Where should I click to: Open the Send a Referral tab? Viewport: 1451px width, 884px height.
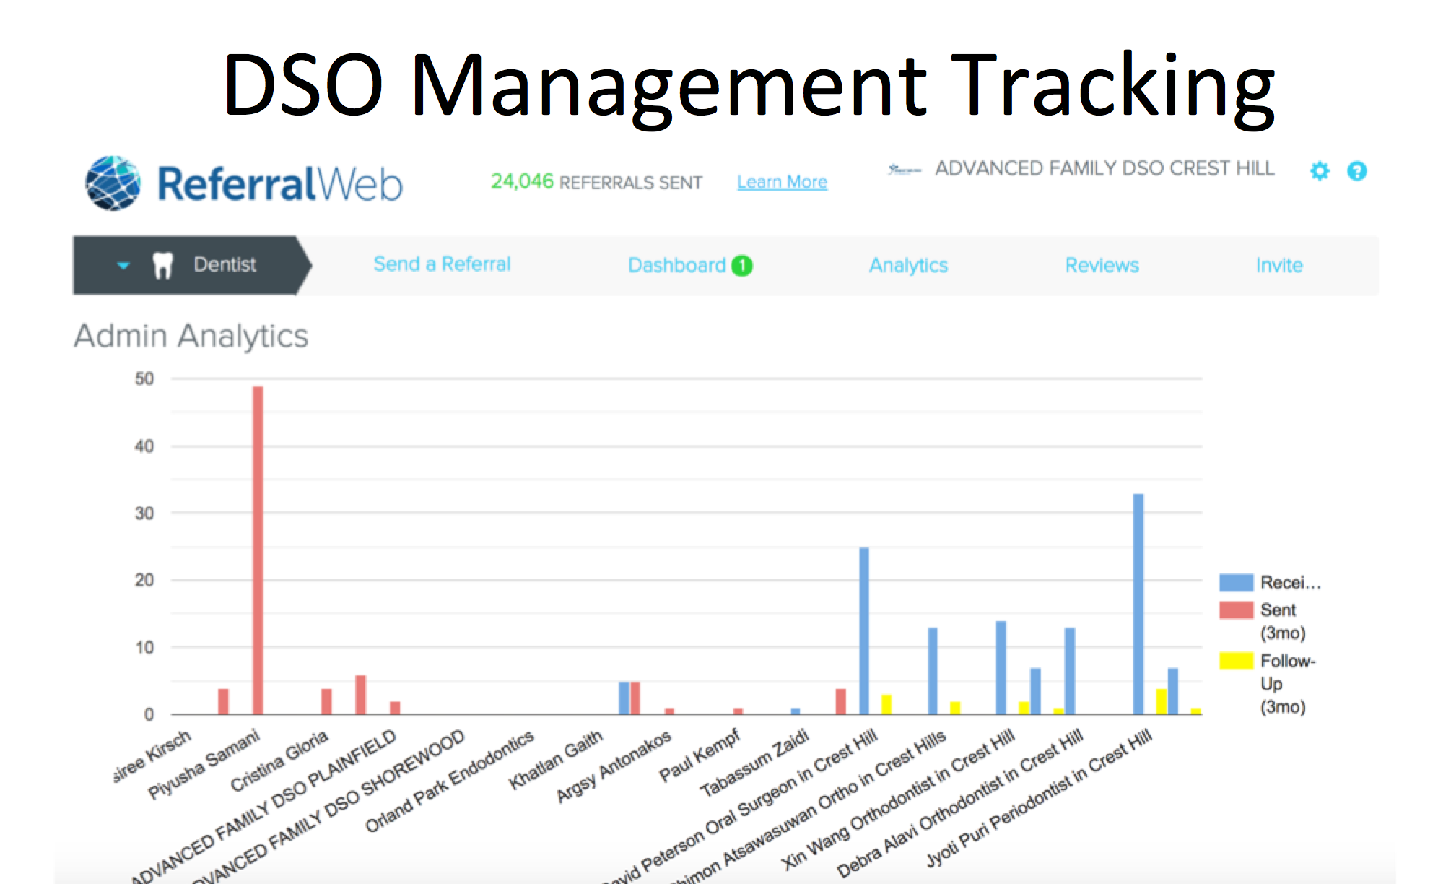[x=442, y=264]
